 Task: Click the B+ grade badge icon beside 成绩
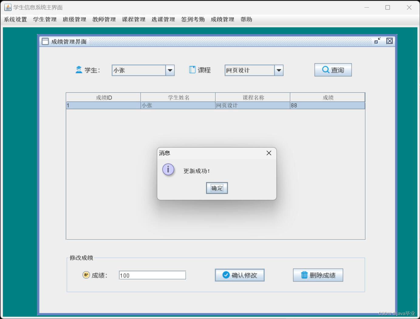85,275
